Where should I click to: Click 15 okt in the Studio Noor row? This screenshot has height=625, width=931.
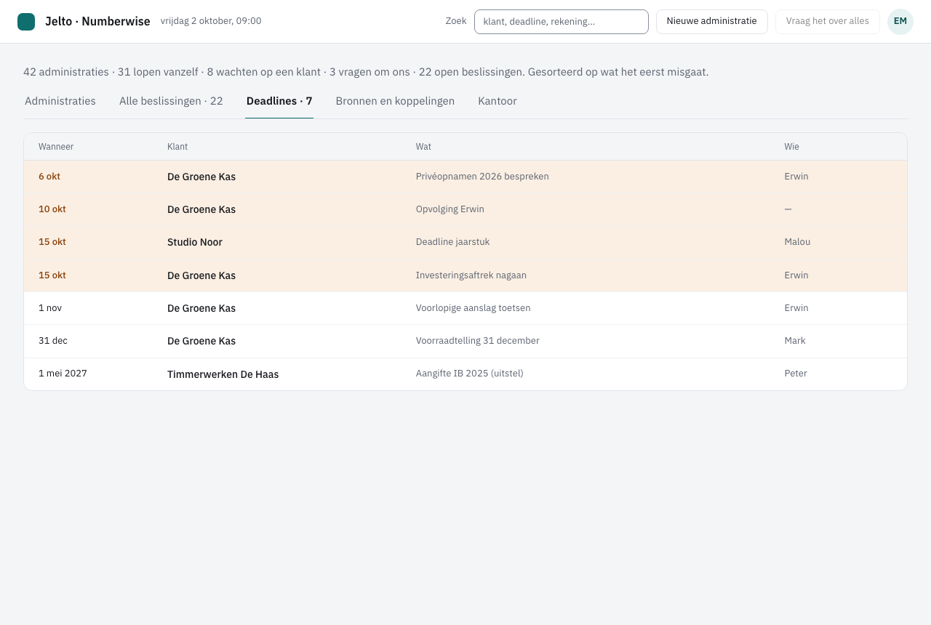(x=52, y=242)
